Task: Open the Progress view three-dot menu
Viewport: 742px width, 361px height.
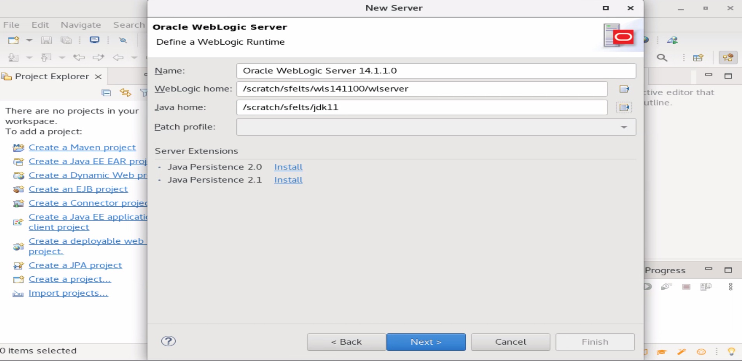Action: pyautogui.click(x=730, y=287)
